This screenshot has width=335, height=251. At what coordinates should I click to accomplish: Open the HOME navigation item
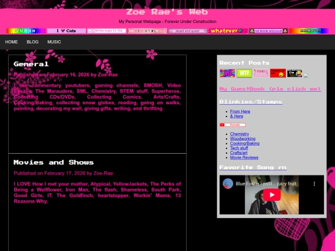coord(12,42)
